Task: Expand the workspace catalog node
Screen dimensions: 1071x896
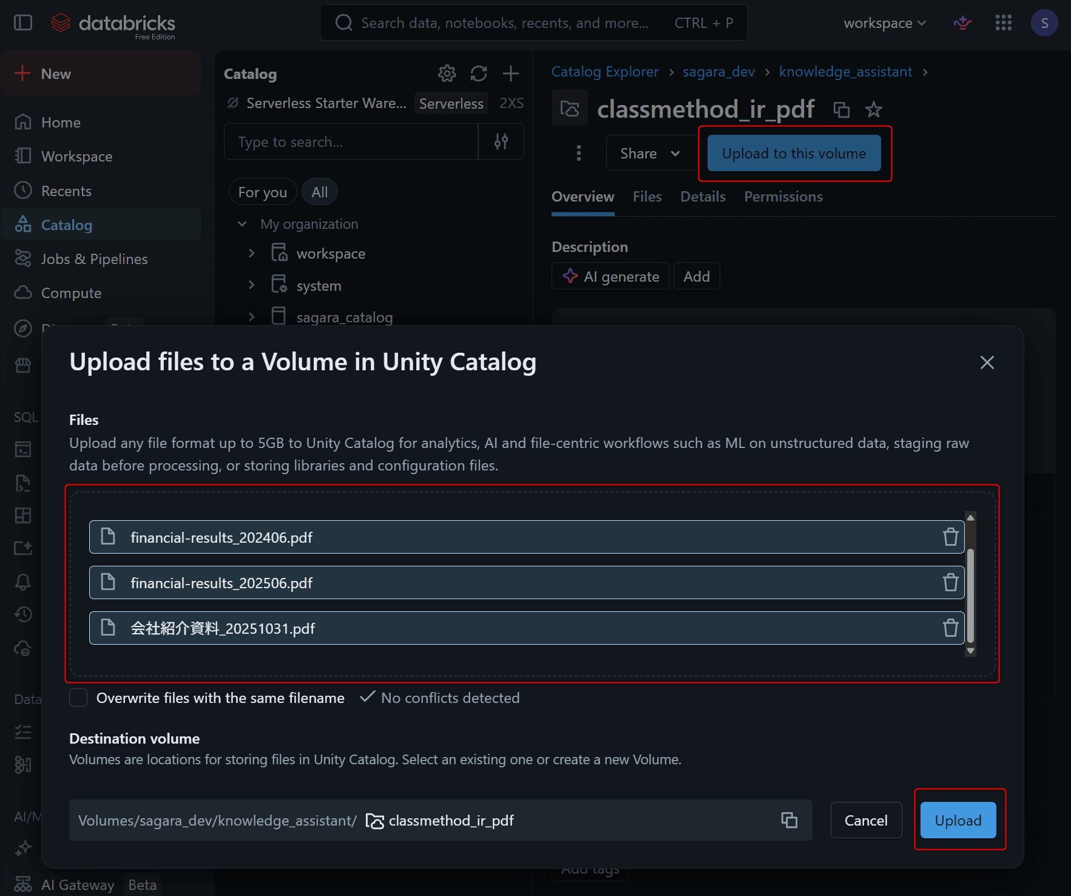Action: pos(252,254)
